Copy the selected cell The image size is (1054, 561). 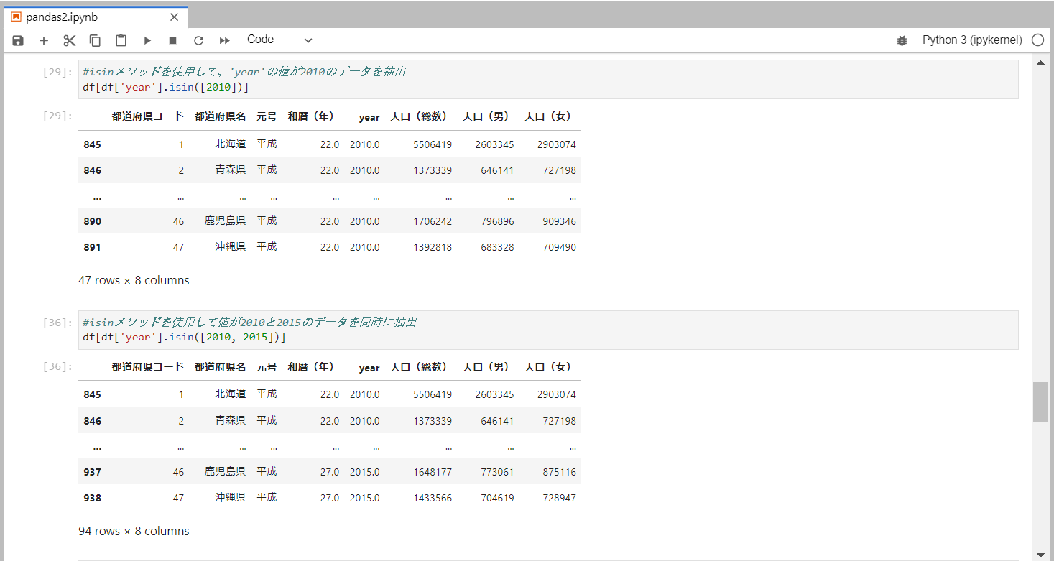94,40
